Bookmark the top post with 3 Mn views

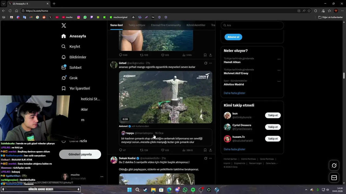[x=205, y=55]
